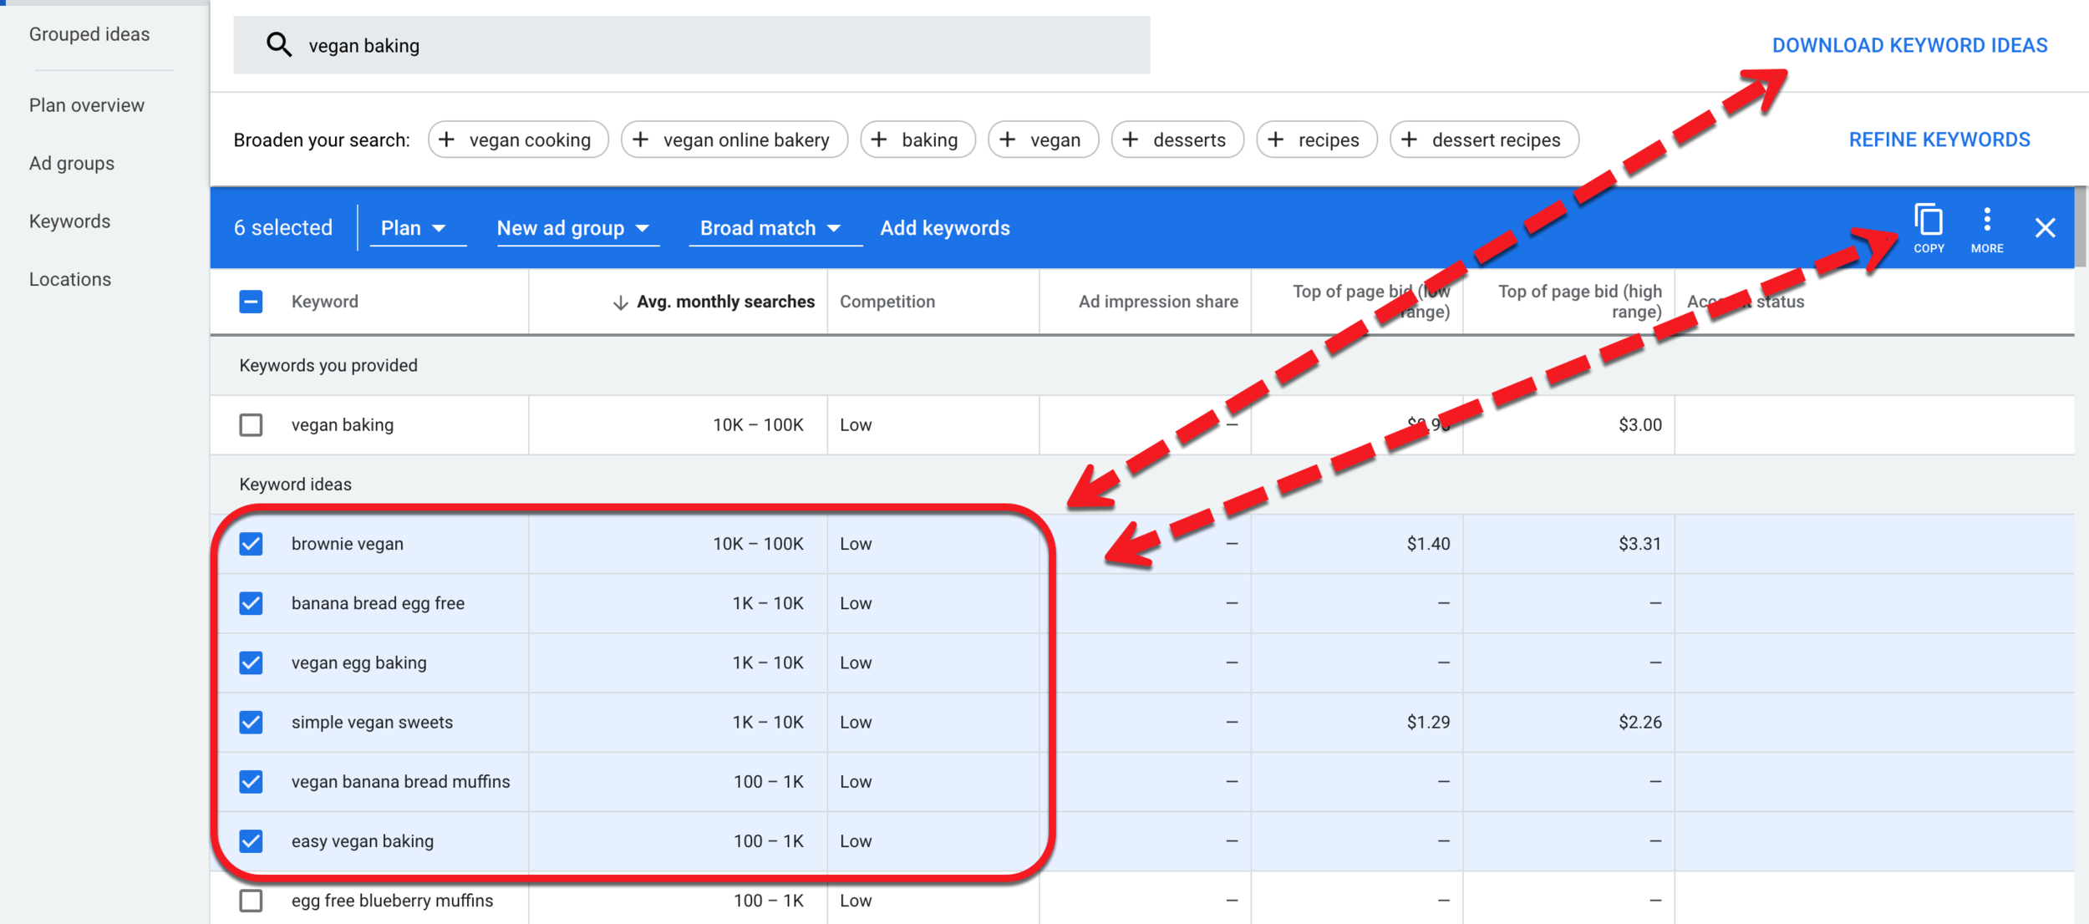Go to Plan overview in sidebar
This screenshot has height=924, width=2089.
[87, 105]
